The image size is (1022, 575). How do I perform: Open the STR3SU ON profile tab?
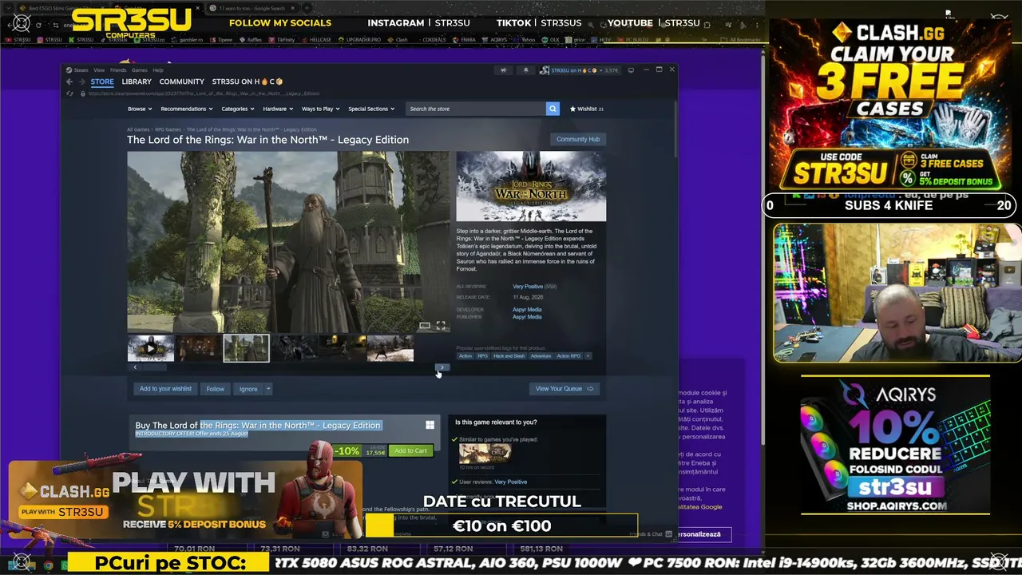coord(248,81)
